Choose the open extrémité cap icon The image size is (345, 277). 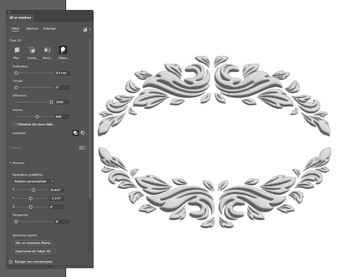point(83,133)
